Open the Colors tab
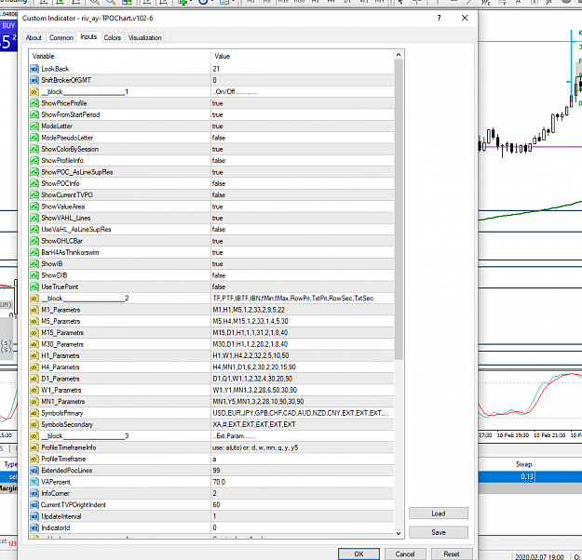This screenshot has width=582, height=560. point(113,38)
